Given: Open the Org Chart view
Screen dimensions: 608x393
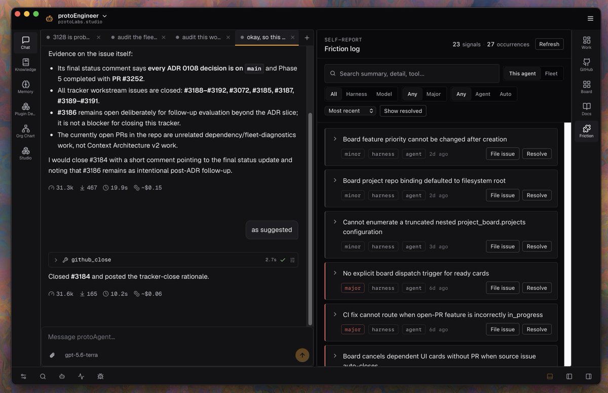Looking at the screenshot, I should pyautogui.click(x=25, y=132).
